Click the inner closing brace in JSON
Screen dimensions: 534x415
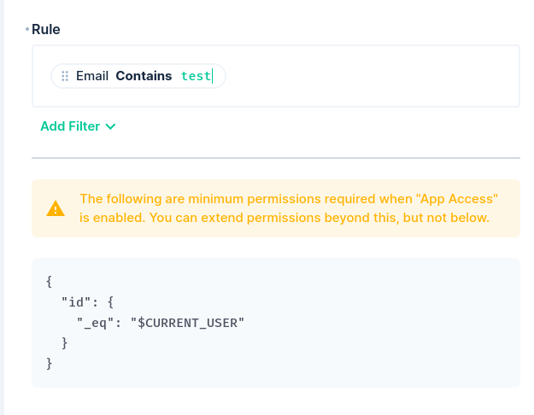click(x=64, y=343)
